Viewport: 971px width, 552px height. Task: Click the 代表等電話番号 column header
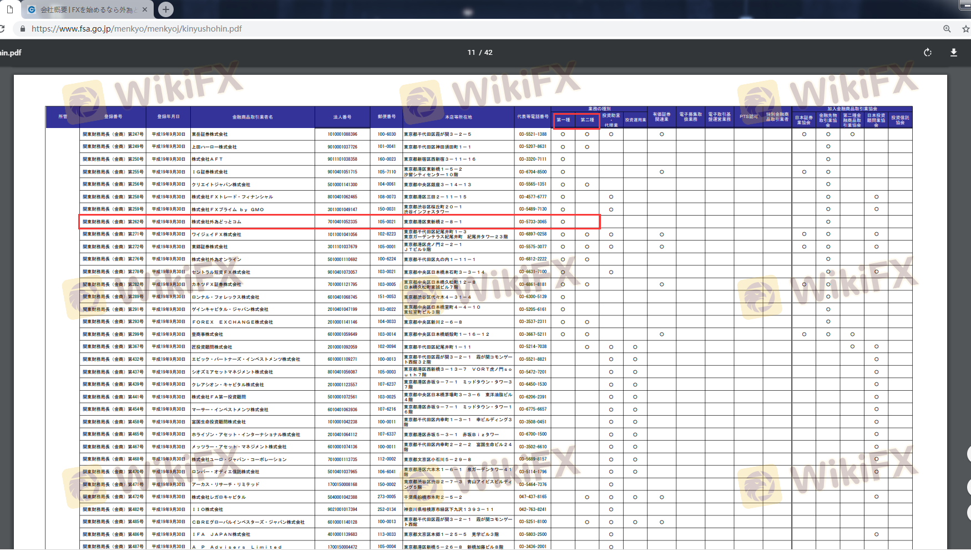point(533,117)
